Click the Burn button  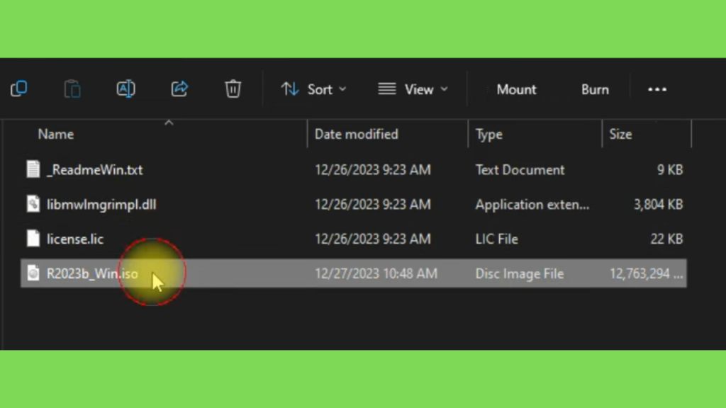tap(595, 89)
